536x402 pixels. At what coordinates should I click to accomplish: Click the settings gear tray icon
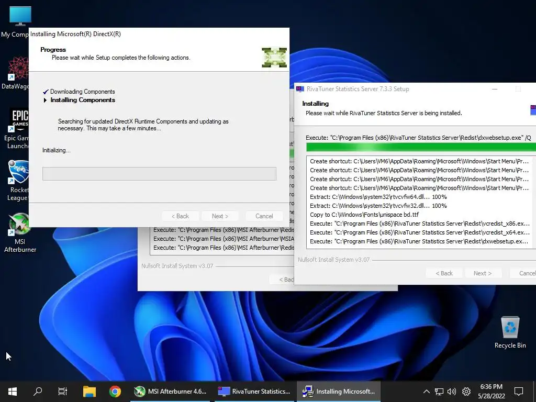(x=466, y=392)
